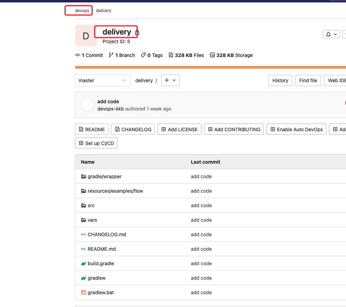Image resolution: width=346 pixels, height=307 pixels.
Task: Open the gradlew file
Action: (x=96, y=278)
